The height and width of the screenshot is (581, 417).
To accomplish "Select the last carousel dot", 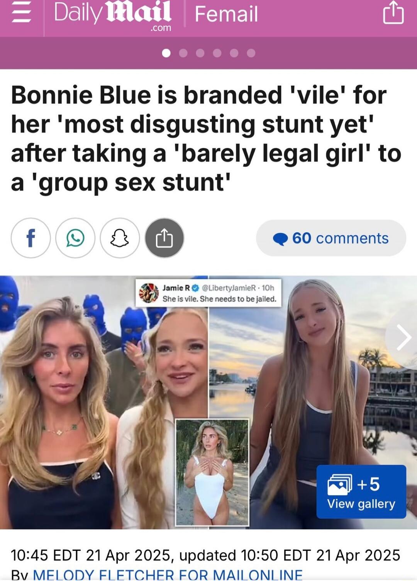I will pos(251,53).
